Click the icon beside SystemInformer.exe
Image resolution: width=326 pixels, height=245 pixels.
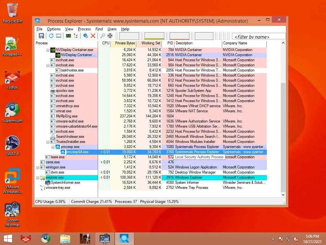(48, 183)
